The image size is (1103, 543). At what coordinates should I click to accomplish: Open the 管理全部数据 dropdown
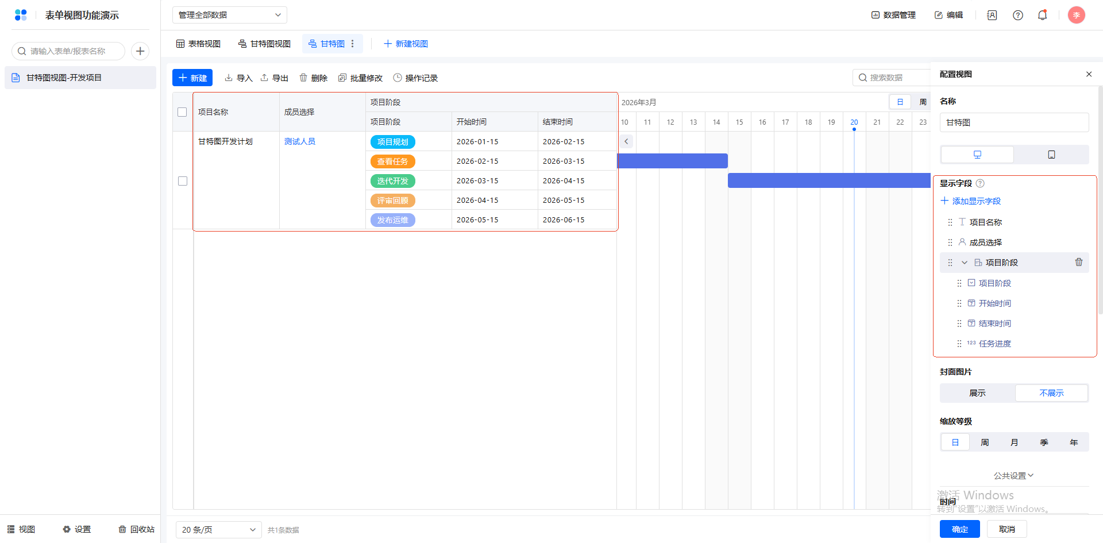(229, 15)
